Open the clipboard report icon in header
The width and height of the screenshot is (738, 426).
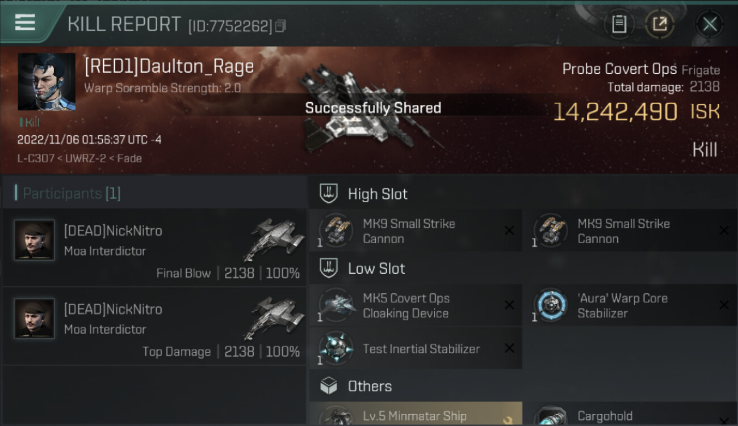[619, 24]
